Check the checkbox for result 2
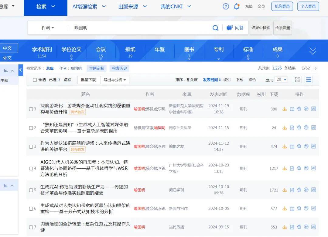The image size is (328, 237). 31,127
